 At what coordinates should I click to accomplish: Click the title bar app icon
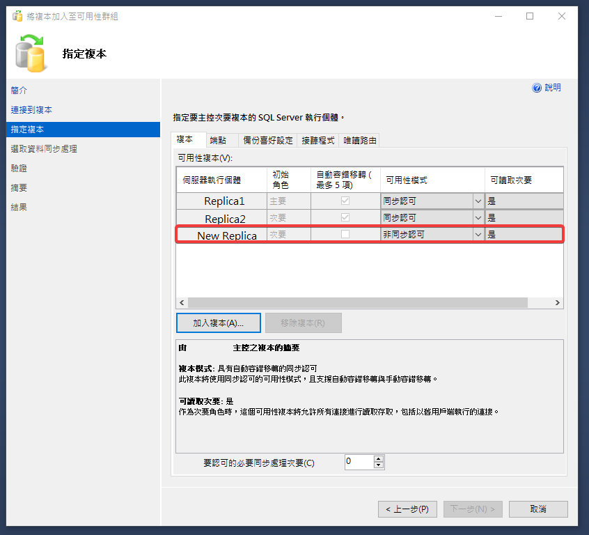point(17,16)
